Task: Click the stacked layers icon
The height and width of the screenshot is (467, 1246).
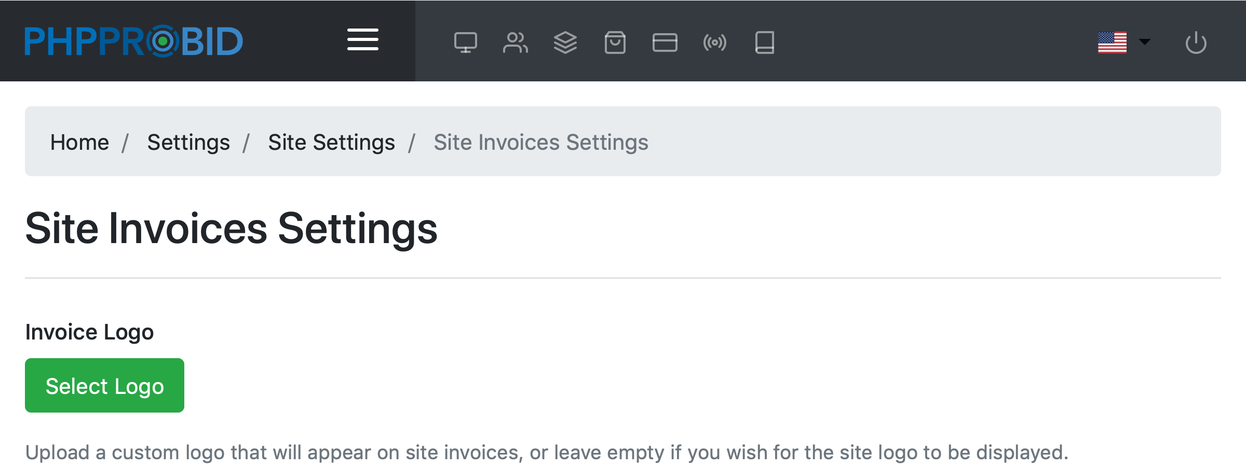Action: 565,43
